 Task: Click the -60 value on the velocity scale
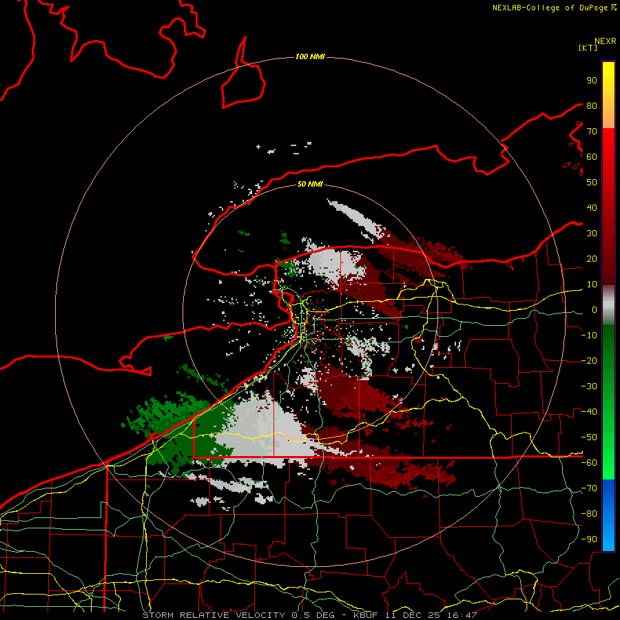[589, 463]
